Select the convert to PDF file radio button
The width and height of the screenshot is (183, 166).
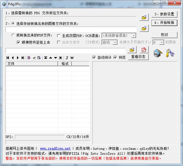click(13, 35)
